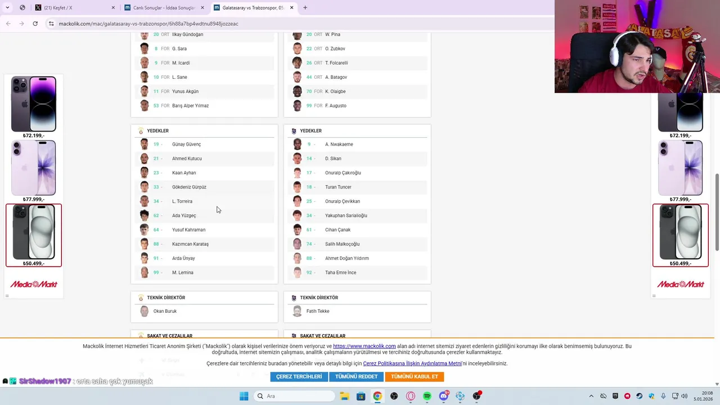Screen dimensions: 720x405
Task: Click the microphone icon in the system tray
Action: coord(664,396)
